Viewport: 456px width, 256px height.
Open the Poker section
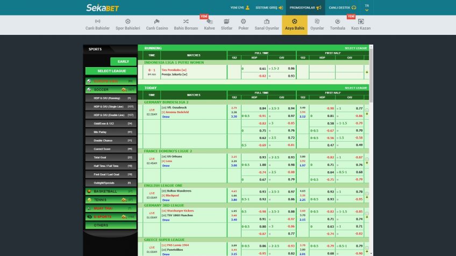244,25
